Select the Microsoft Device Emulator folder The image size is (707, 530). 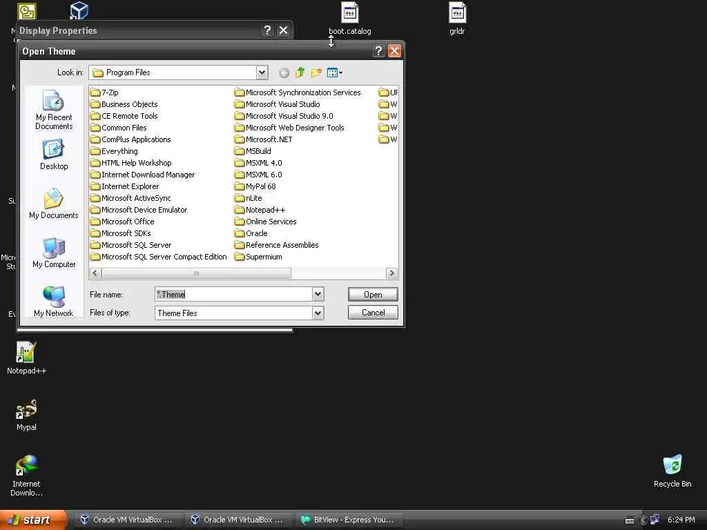click(139, 210)
